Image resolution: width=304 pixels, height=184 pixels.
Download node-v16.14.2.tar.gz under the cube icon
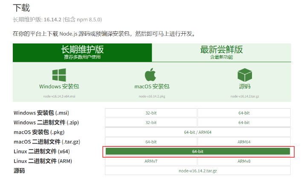click(x=245, y=96)
